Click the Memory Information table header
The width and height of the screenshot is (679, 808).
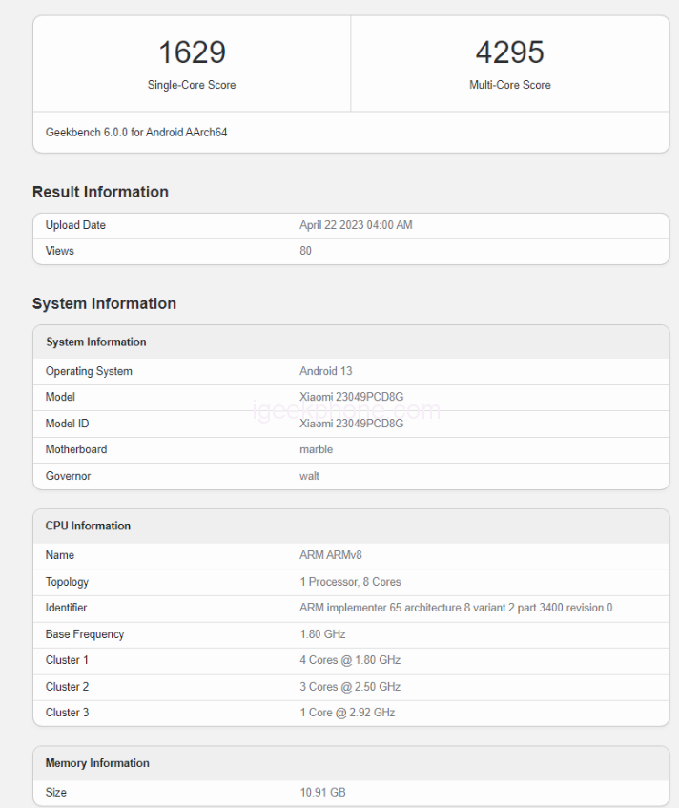97,763
